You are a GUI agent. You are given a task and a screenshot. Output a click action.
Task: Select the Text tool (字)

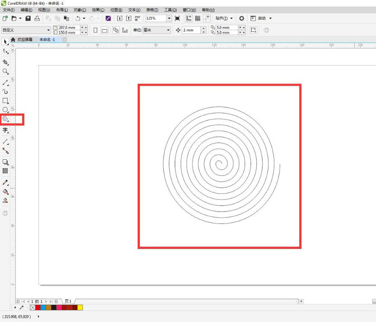(5, 130)
